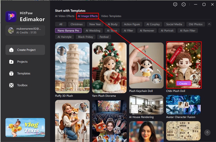Select the AI Hairstyle category filter

point(65,37)
